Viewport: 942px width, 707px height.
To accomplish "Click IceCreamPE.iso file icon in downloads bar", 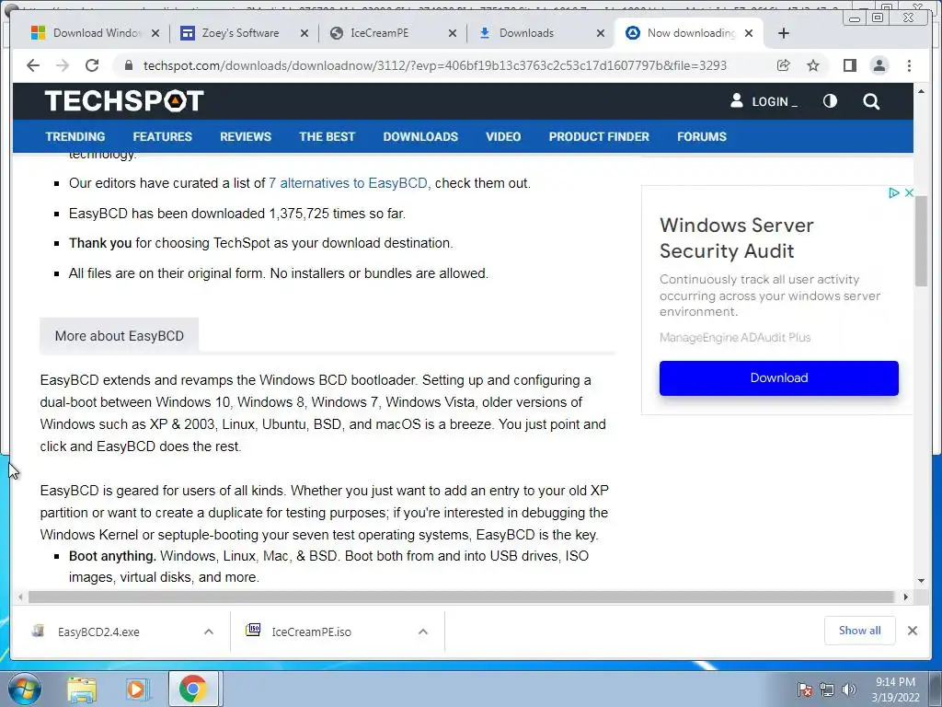I will coord(253,630).
